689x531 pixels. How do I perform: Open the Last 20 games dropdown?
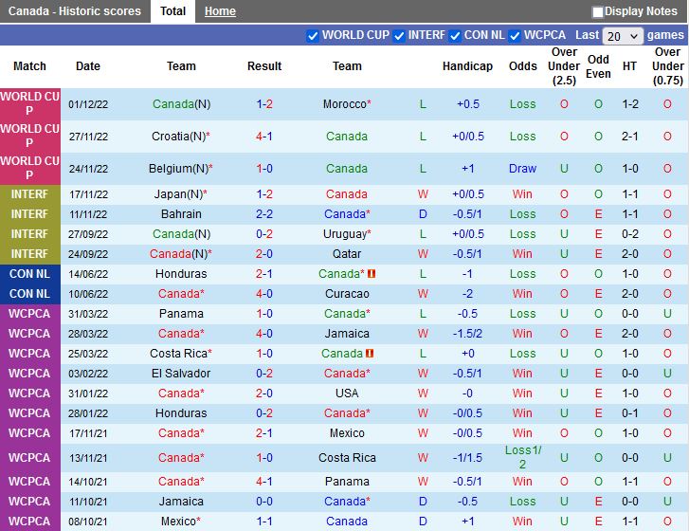click(x=623, y=36)
